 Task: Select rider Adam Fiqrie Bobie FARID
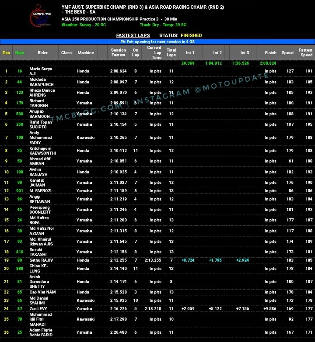pyautogui.click(x=41, y=332)
